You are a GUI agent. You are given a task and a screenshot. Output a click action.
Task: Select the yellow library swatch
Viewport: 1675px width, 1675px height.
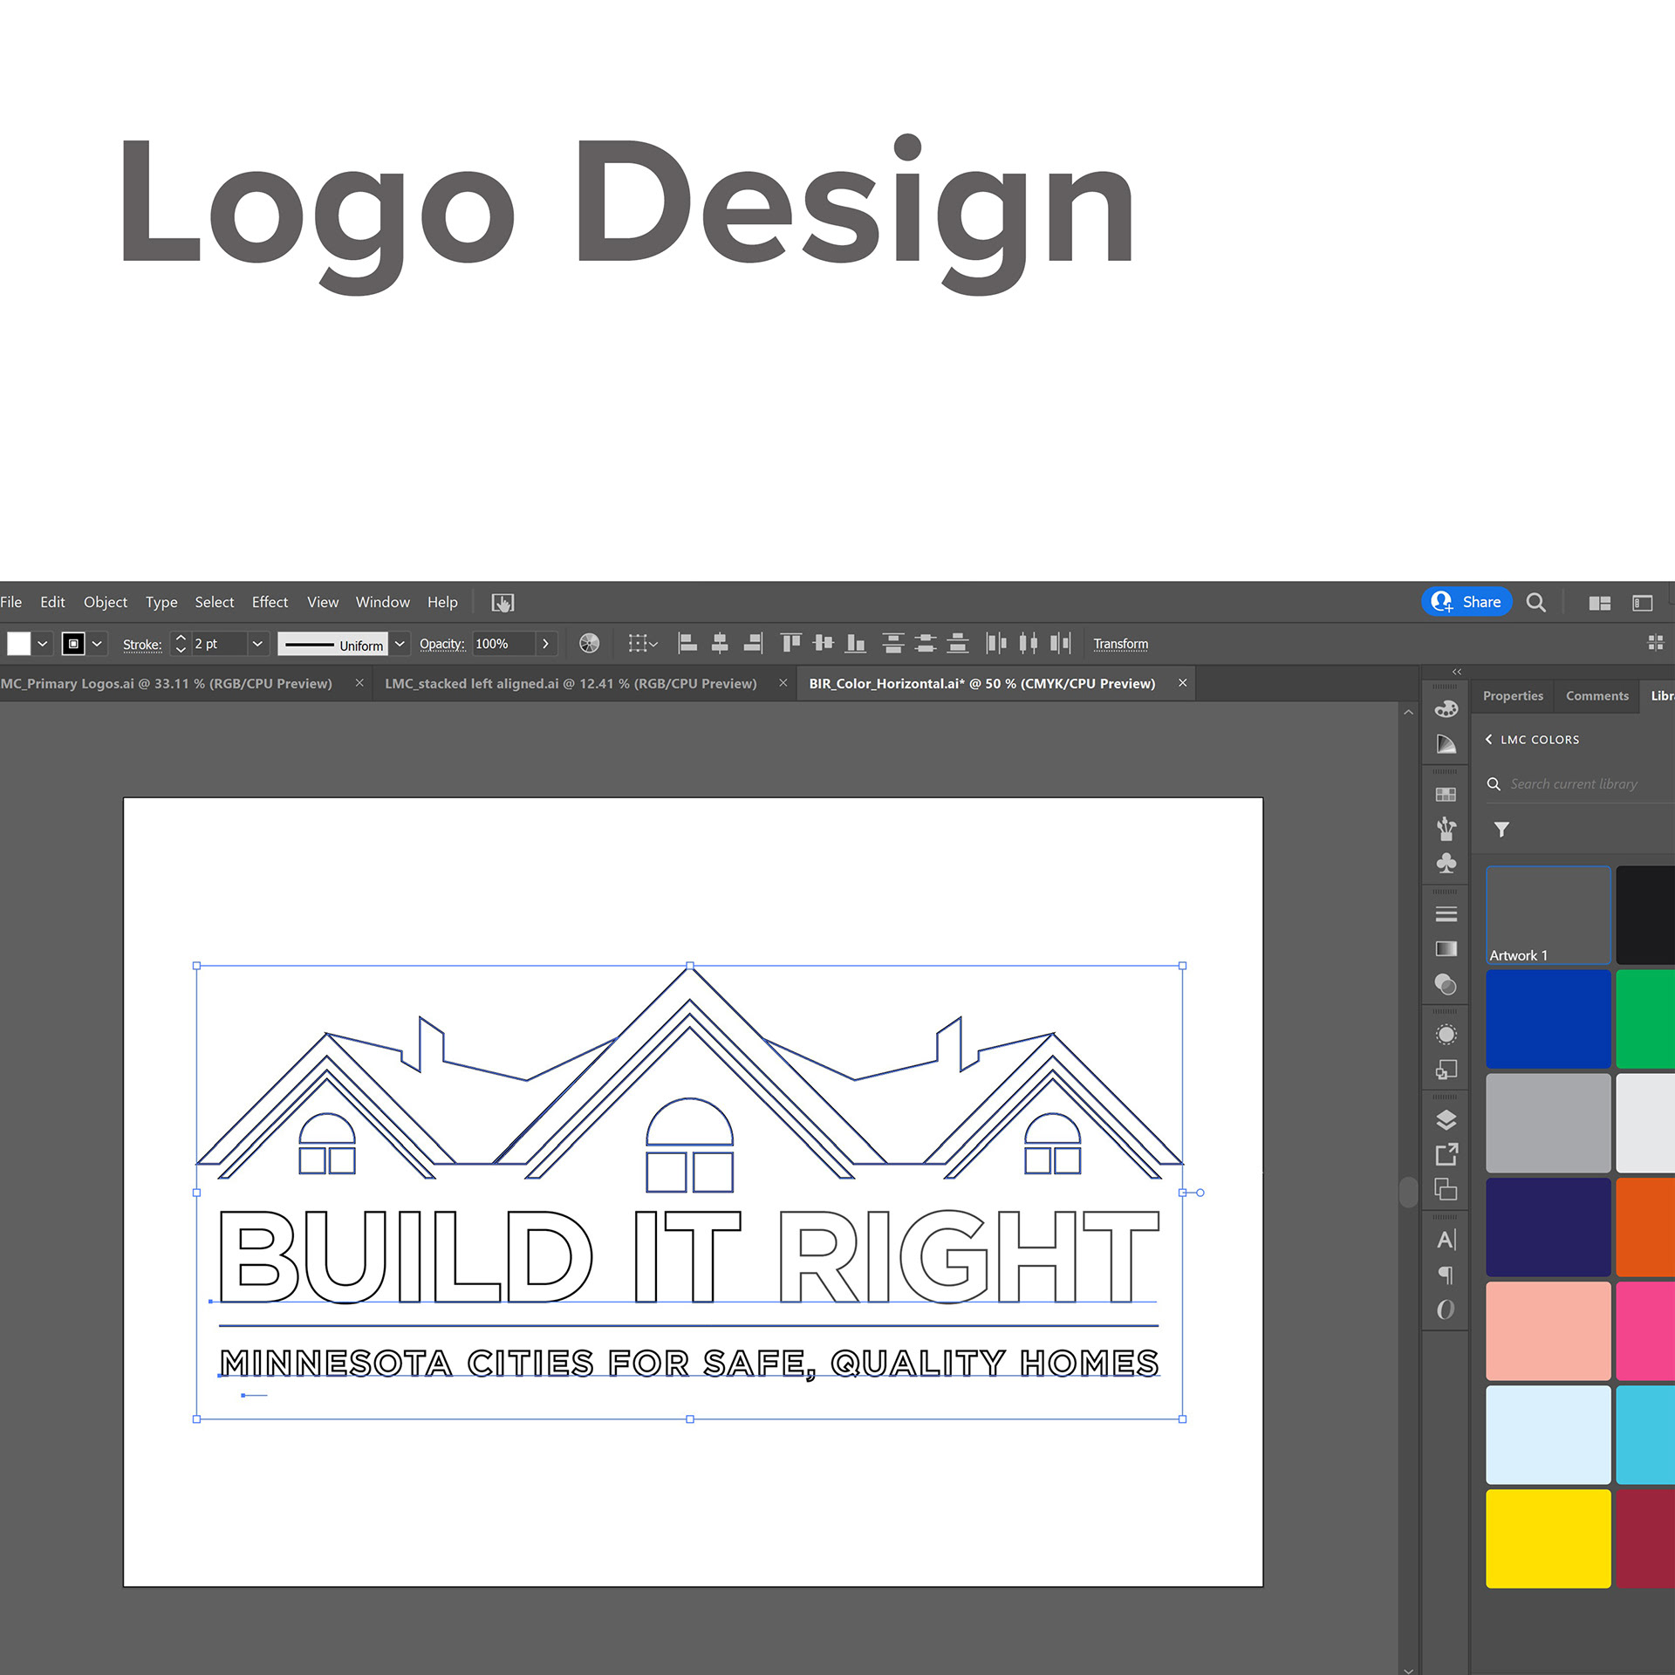[1548, 1539]
